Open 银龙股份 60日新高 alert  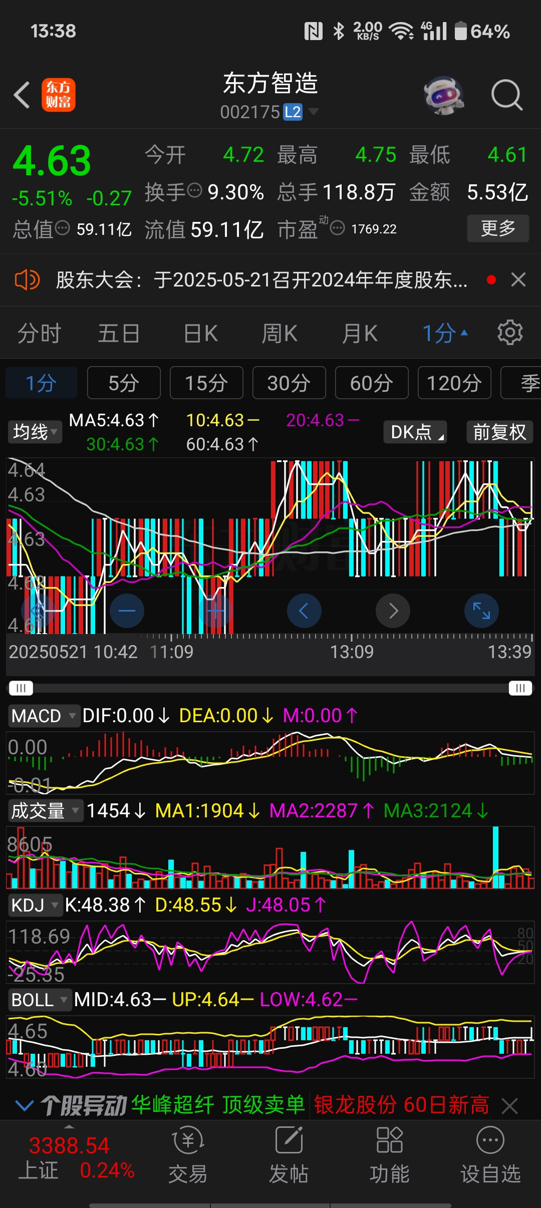click(x=402, y=1105)
